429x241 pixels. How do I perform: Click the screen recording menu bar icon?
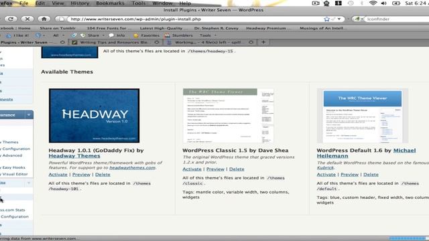pyautogui.click(x=316, y=3)
